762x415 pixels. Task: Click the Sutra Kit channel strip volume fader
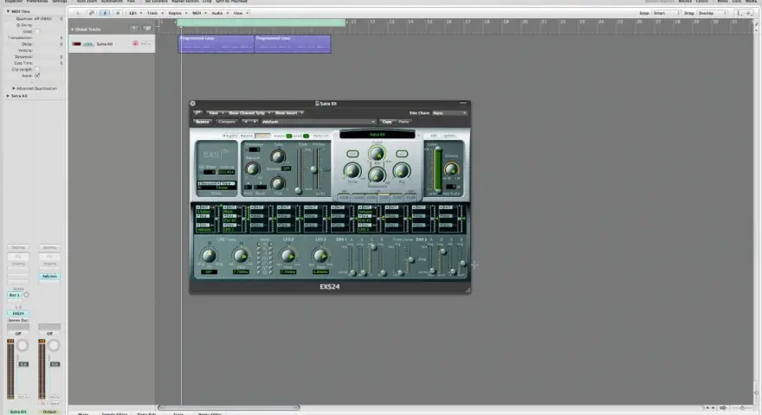tap(23, 364)
